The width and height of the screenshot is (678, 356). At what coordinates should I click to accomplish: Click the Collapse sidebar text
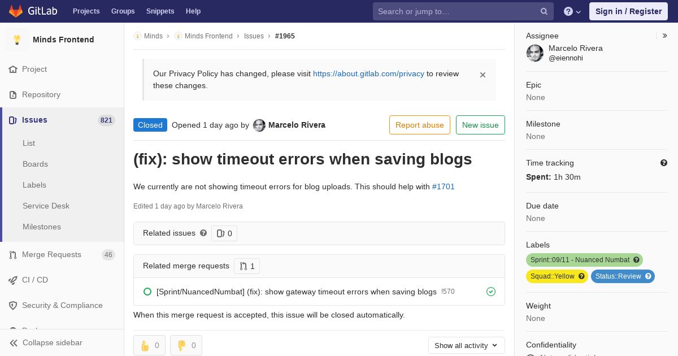point(53,342)
